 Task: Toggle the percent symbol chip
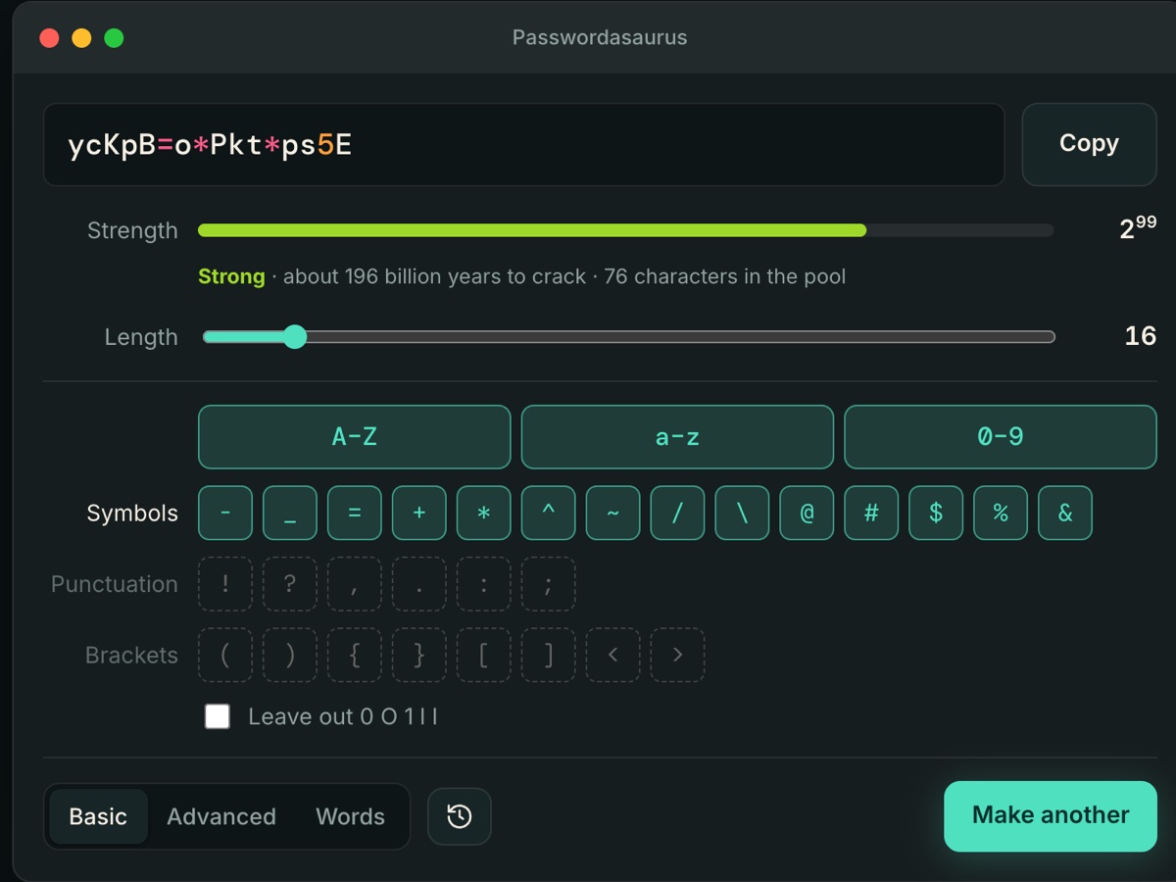(1002, 513)
